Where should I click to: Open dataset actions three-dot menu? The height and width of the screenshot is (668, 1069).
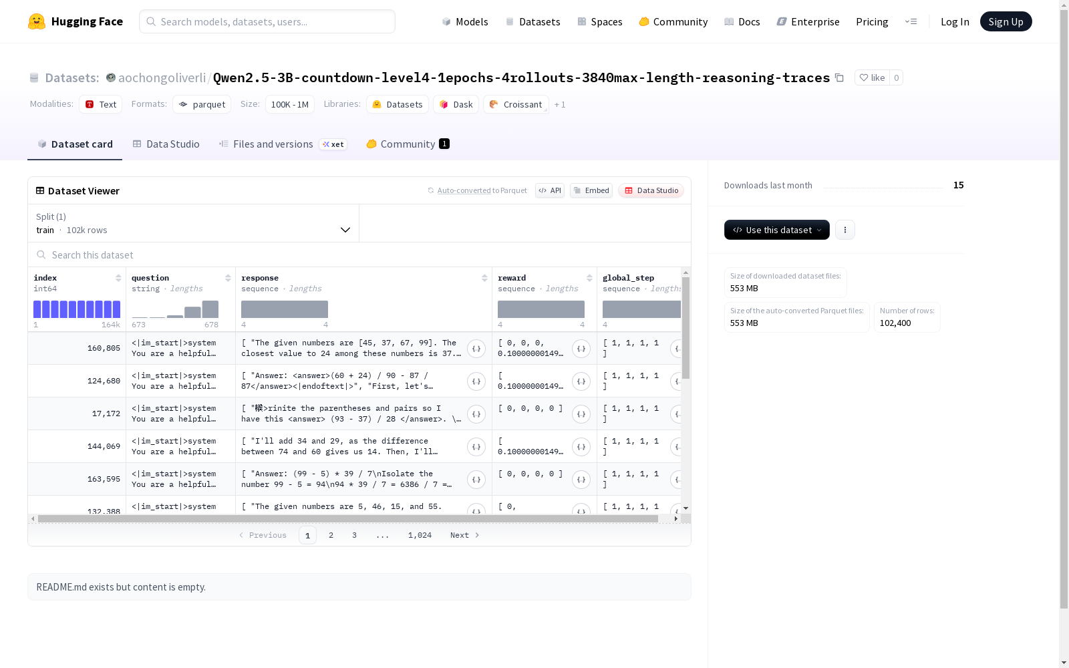(845, 230)
